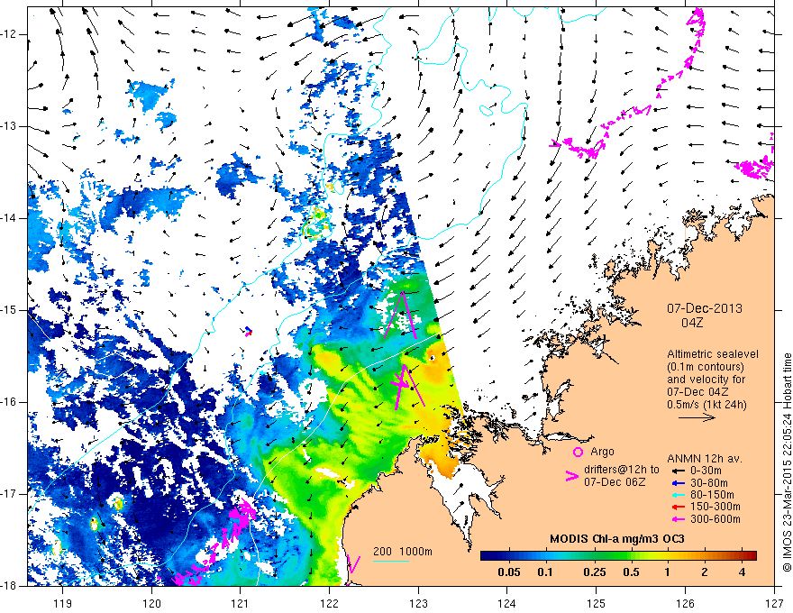The image size is (793, 613).
Task: Click the longitude axis label '127'
Action: (774, 603)
